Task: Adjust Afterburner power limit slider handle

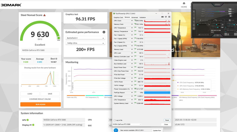Action: (234, 25)
